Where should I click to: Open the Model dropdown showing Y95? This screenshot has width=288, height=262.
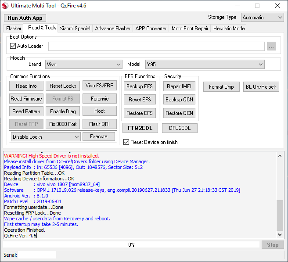205,64
